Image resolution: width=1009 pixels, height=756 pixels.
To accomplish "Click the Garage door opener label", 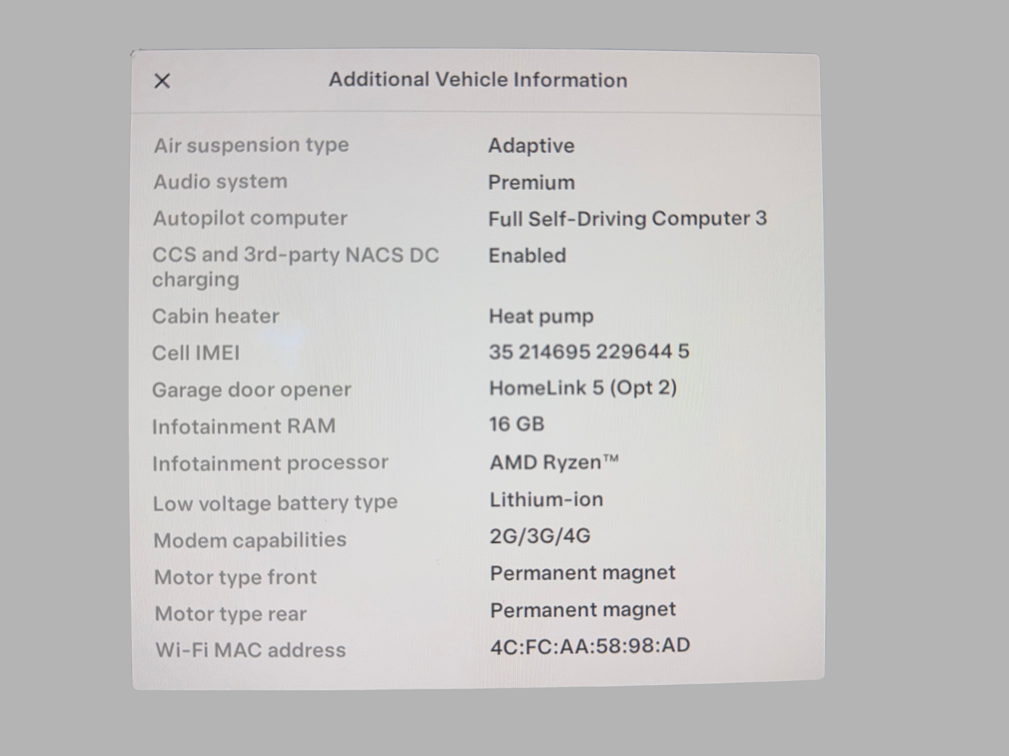I will (x=251, y=390).
